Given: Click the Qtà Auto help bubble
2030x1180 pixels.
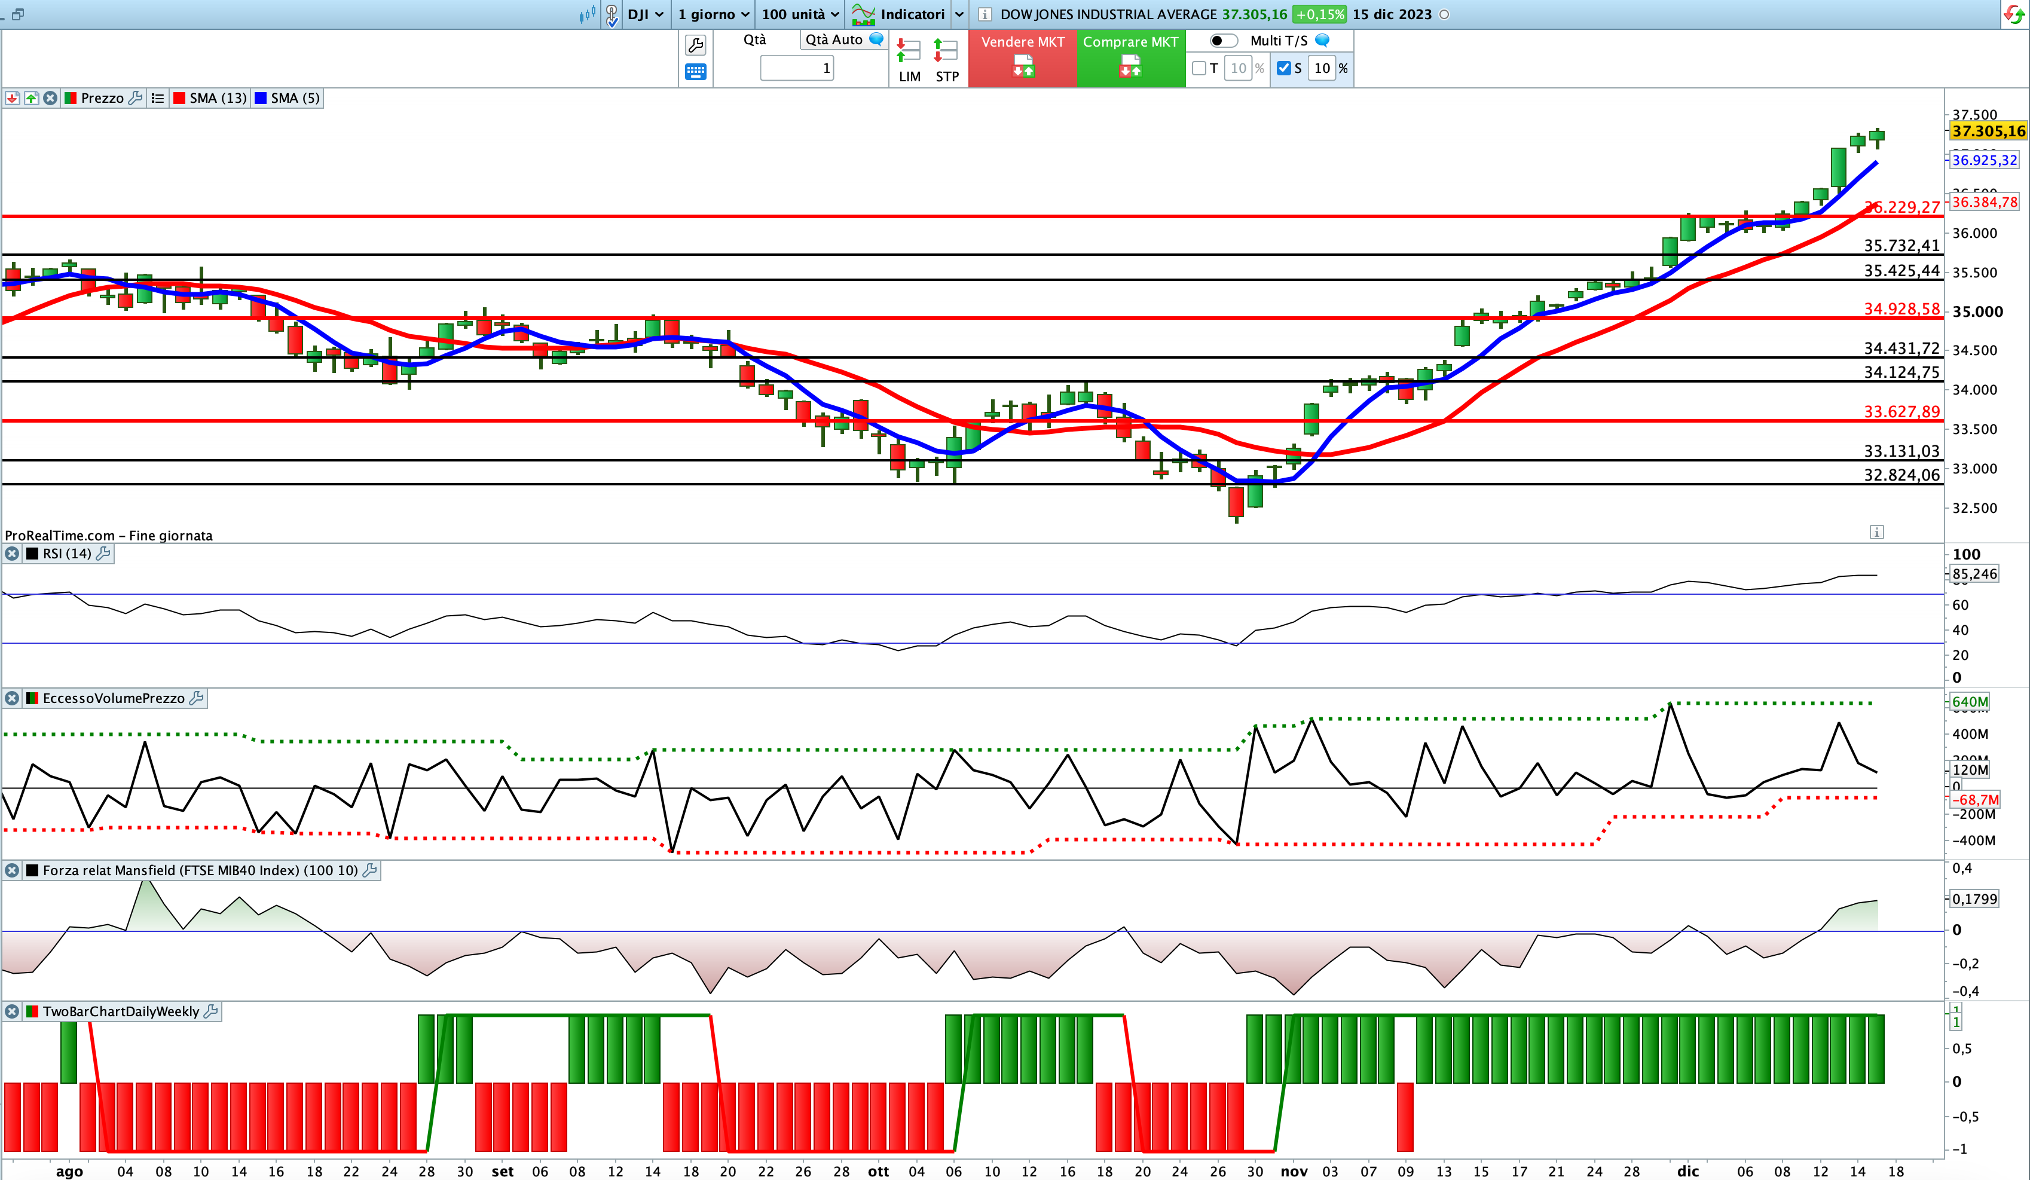Looking at the screenshot, I should (876, 39).
